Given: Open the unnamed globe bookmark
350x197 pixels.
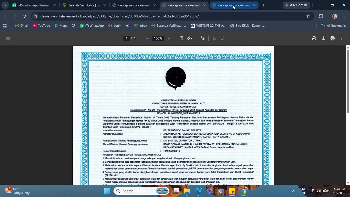Looking at the screenshot, I should 74,26.
